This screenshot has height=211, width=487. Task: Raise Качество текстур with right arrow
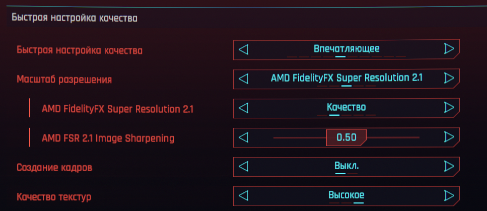(x=449, y=195)
